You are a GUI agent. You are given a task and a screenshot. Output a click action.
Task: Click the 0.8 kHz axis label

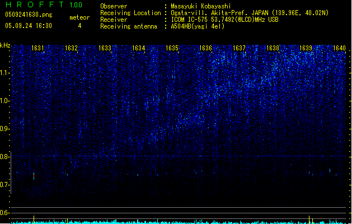click(x=5, y=157)
